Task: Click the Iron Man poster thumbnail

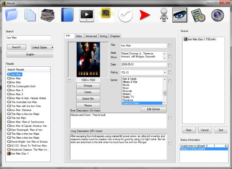Action: tap(88, 59)
